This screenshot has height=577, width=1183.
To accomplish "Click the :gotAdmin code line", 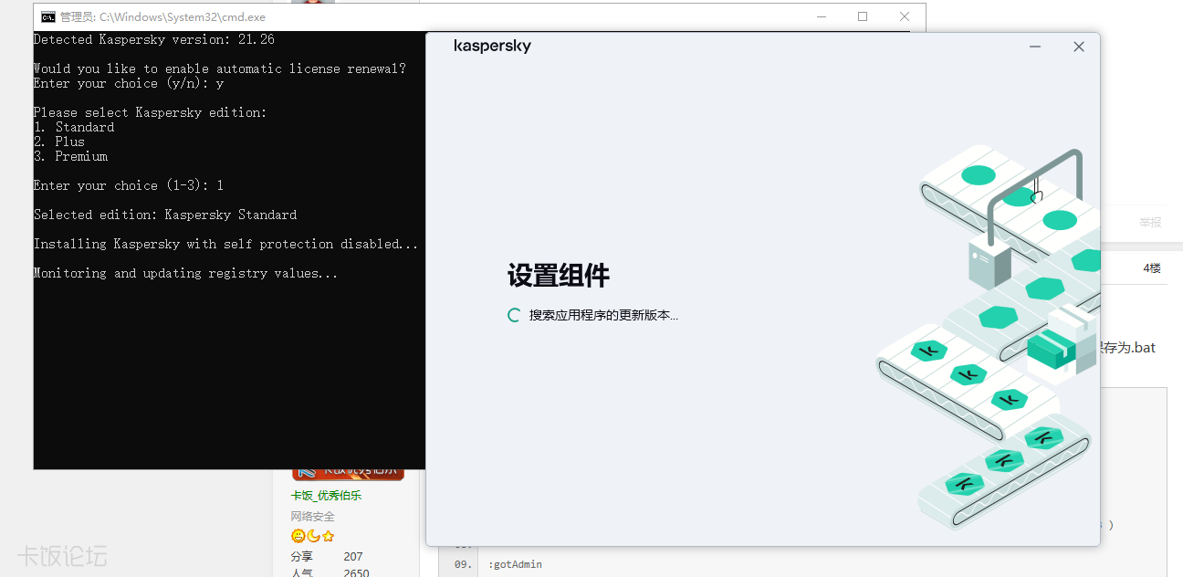I will tap(515, 564).
